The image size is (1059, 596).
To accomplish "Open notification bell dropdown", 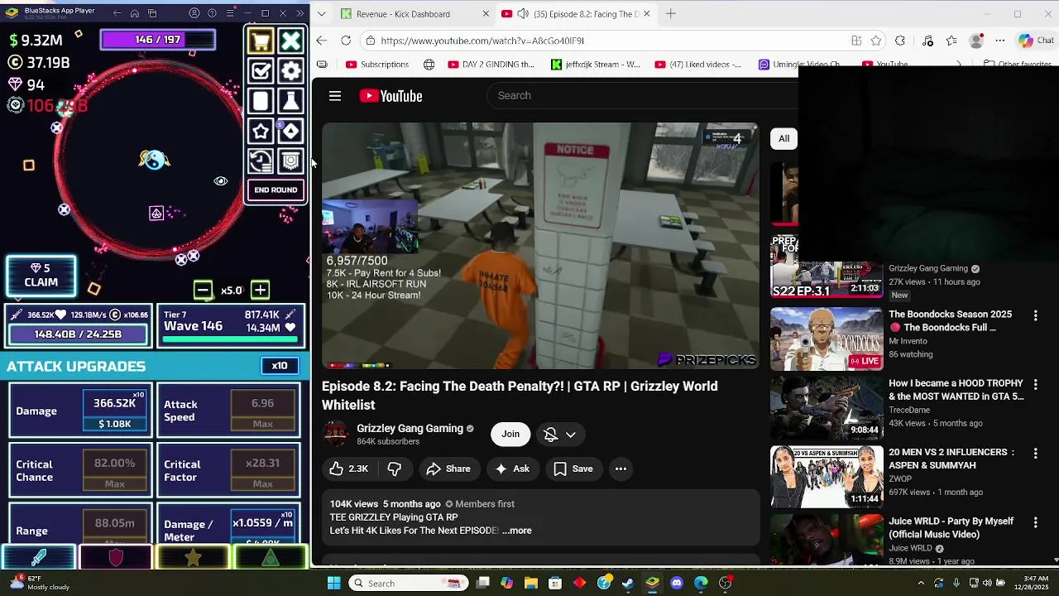I will [x=560, y=435].
